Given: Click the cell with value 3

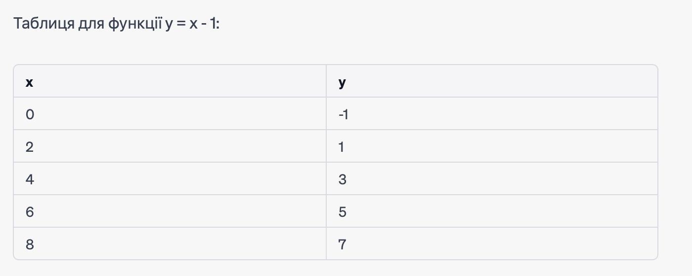Looking at the screenshot, I should 343,179.
